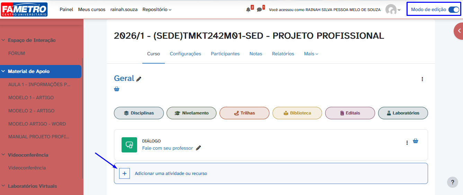Open MANUAL PROJETO PROFI... in sidebar
The width and height of the screenshot is (463, 195).
coord(39,137)
